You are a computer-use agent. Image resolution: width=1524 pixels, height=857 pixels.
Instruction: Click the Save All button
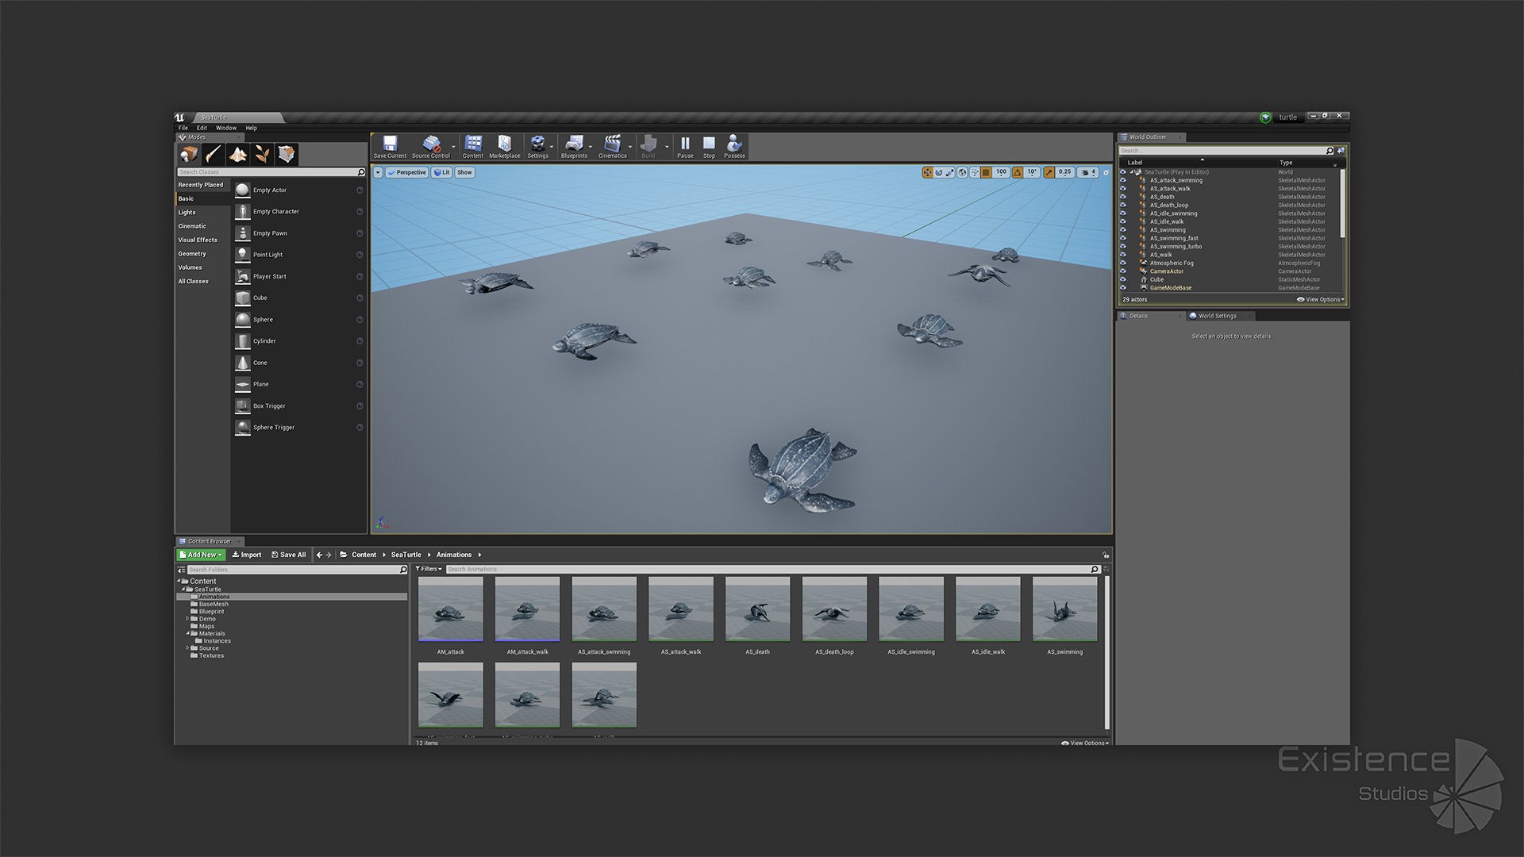(x=288, y=555)
